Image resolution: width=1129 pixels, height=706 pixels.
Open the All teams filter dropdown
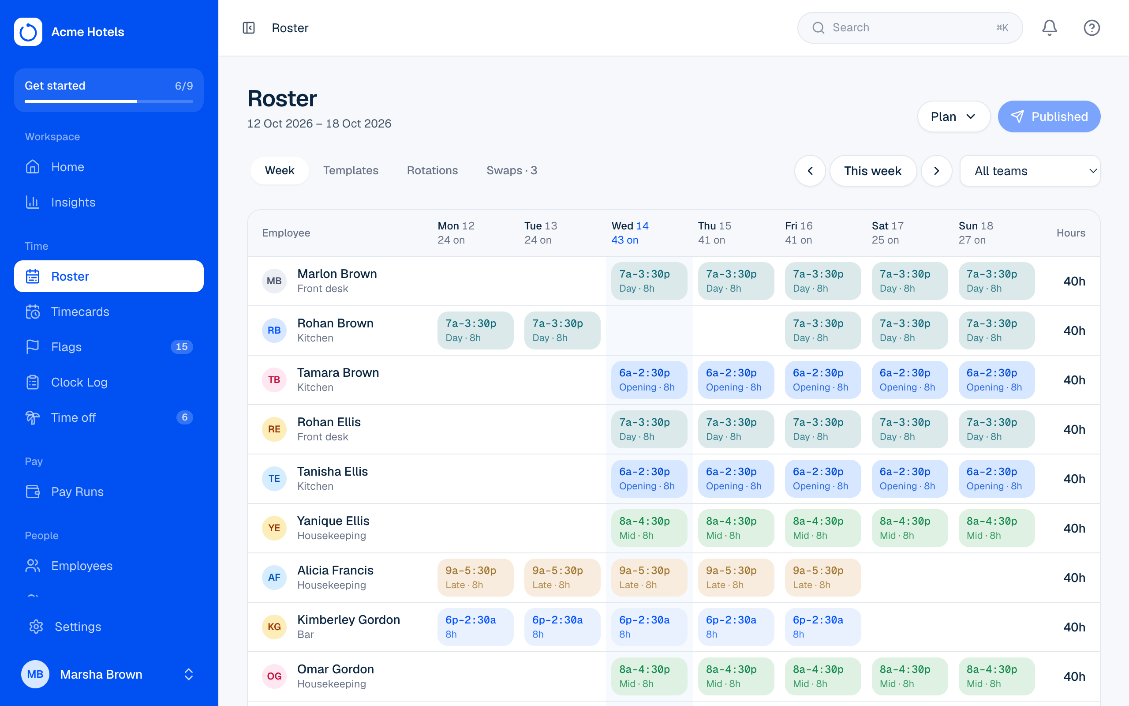tap(1030, 171)
